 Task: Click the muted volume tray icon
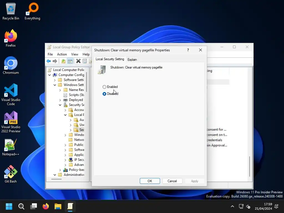coord(248,206)
